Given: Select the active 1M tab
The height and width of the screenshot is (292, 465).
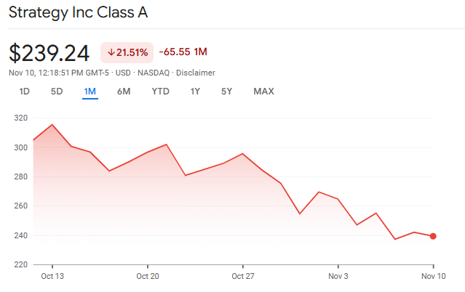Looking at the screenshot, I should 90,92.
